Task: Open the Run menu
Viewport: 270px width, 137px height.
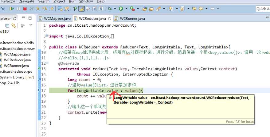Action: (72, 1)
